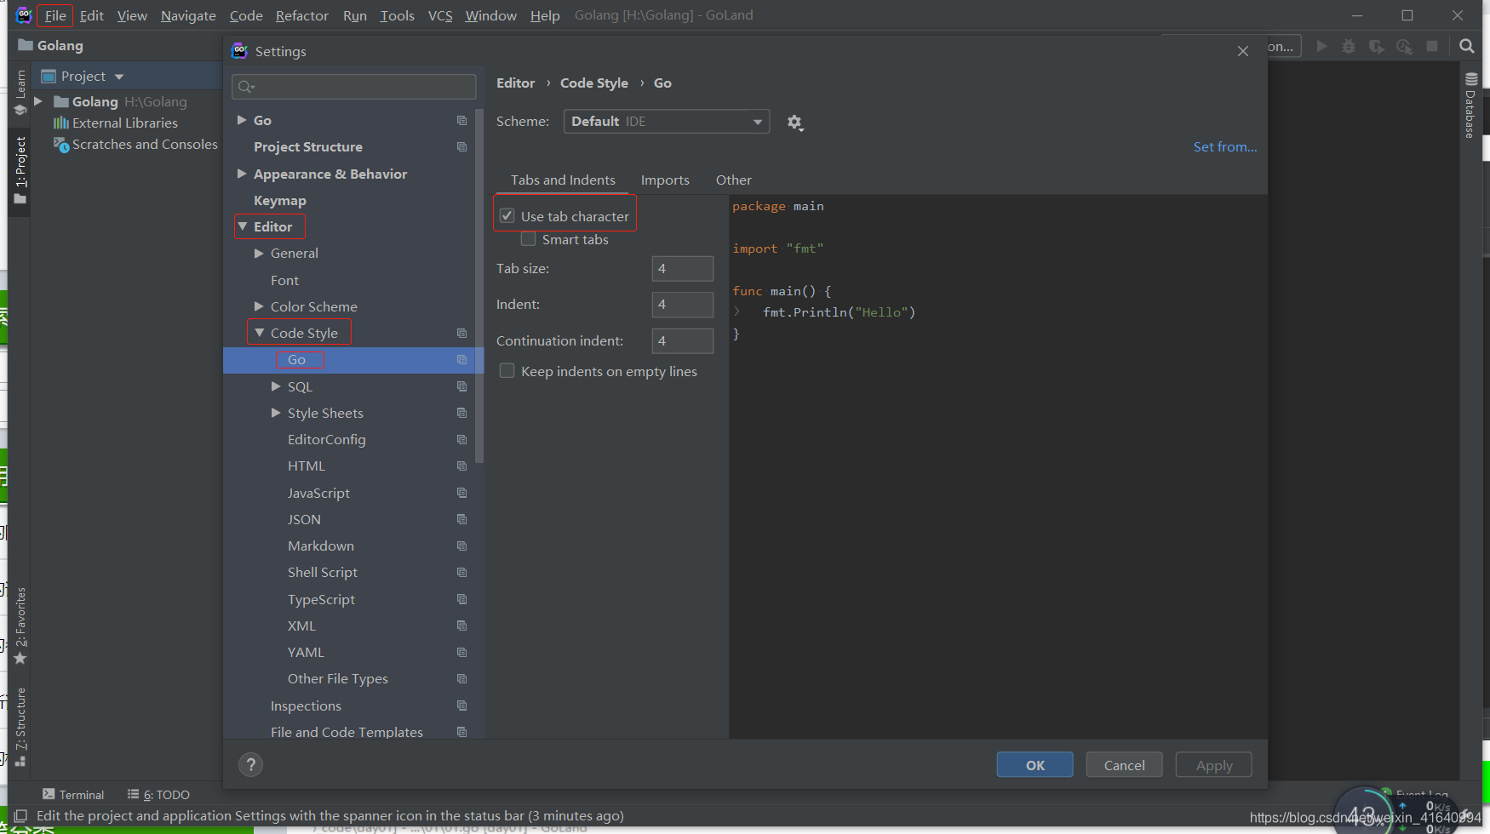Click project-level icon next to Project Structure row
The height and width of the screenshot is (834, 1490).
pos(461,147)
